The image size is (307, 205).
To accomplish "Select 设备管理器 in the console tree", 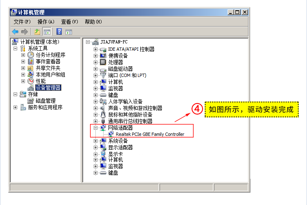I will (48, 88).
